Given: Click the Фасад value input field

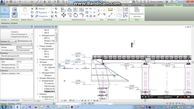Looking at the screenshot, I should pos(25,47).
